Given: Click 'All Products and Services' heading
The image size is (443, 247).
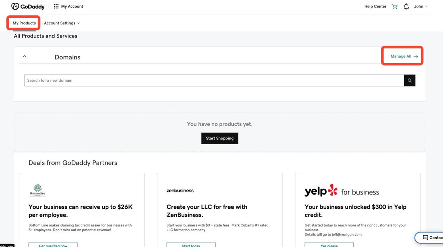Looking at the screenshot, I should point(45,36).
